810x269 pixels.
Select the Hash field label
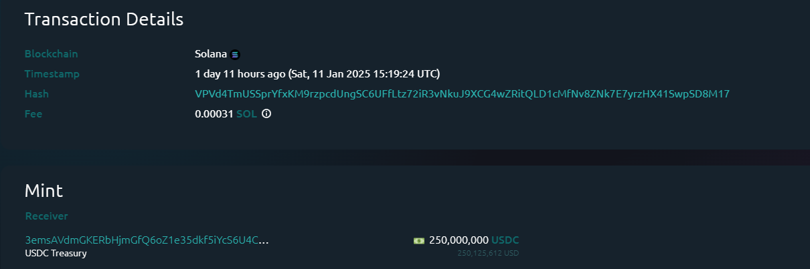point(37,94)
